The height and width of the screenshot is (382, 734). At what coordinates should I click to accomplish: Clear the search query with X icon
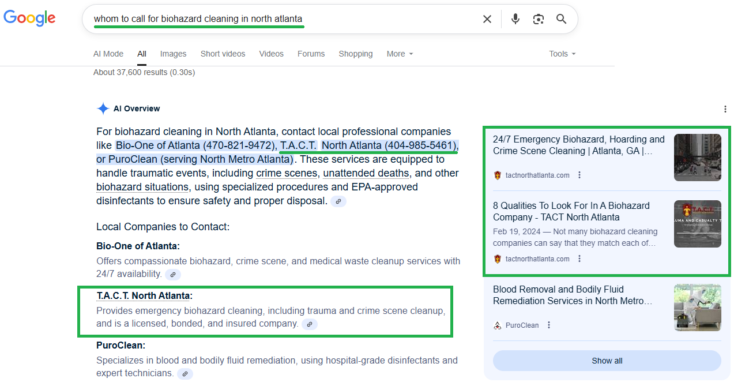point(487,19)
